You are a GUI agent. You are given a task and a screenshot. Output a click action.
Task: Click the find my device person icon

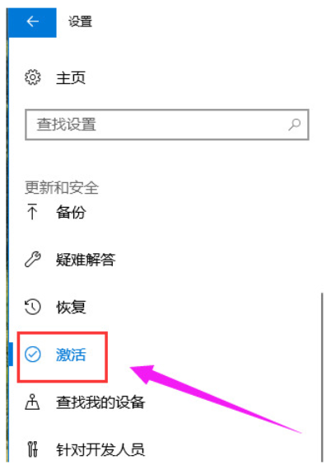[32, 402]
